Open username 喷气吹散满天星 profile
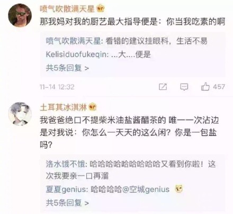233x214 pixels. 67,8
